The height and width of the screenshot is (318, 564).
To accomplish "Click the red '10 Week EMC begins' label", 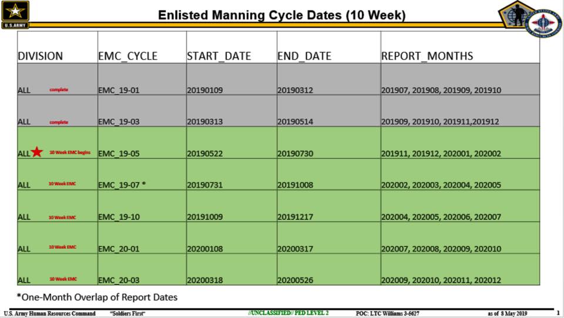I will pos(70,153).
